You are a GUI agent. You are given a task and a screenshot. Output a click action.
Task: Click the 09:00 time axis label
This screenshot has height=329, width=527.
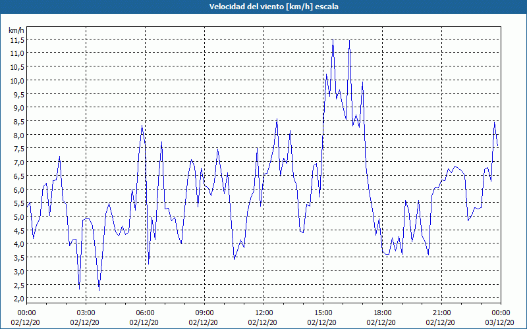(204, 313)
